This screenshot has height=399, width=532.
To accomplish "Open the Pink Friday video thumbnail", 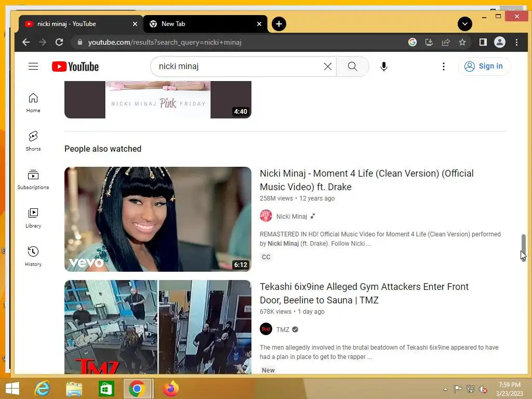I will click(158, 99).
